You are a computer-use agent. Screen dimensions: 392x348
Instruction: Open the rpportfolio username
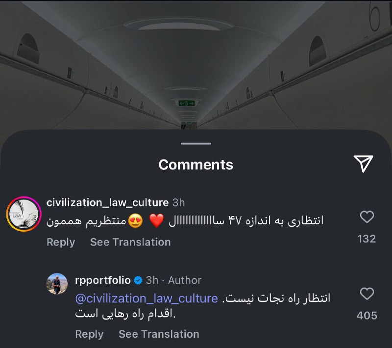click(103, 280)
